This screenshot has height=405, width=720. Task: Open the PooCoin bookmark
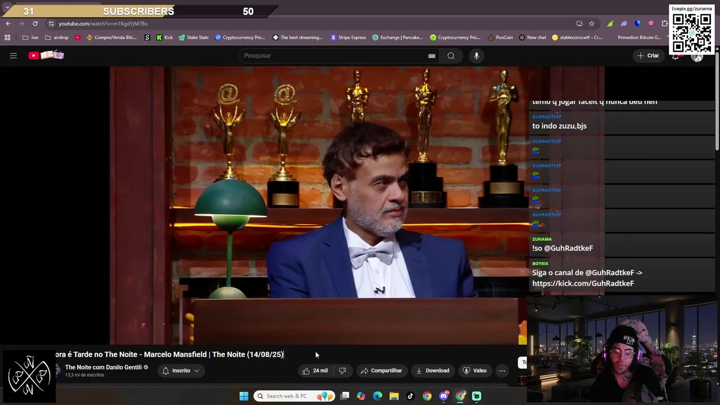pos(500,38)
